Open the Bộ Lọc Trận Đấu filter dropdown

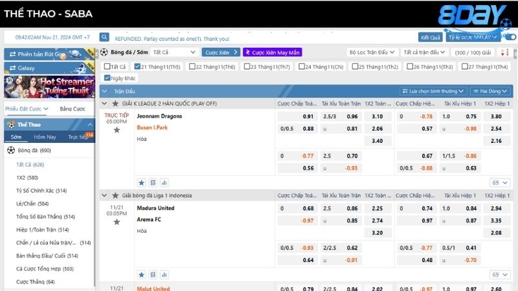372,52
